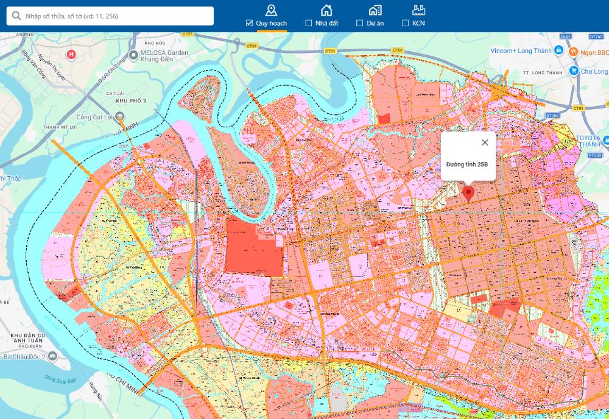The image size is (609, 419).
Task: Click the red hospital H marker on map
Action: (x=71, y=55)
